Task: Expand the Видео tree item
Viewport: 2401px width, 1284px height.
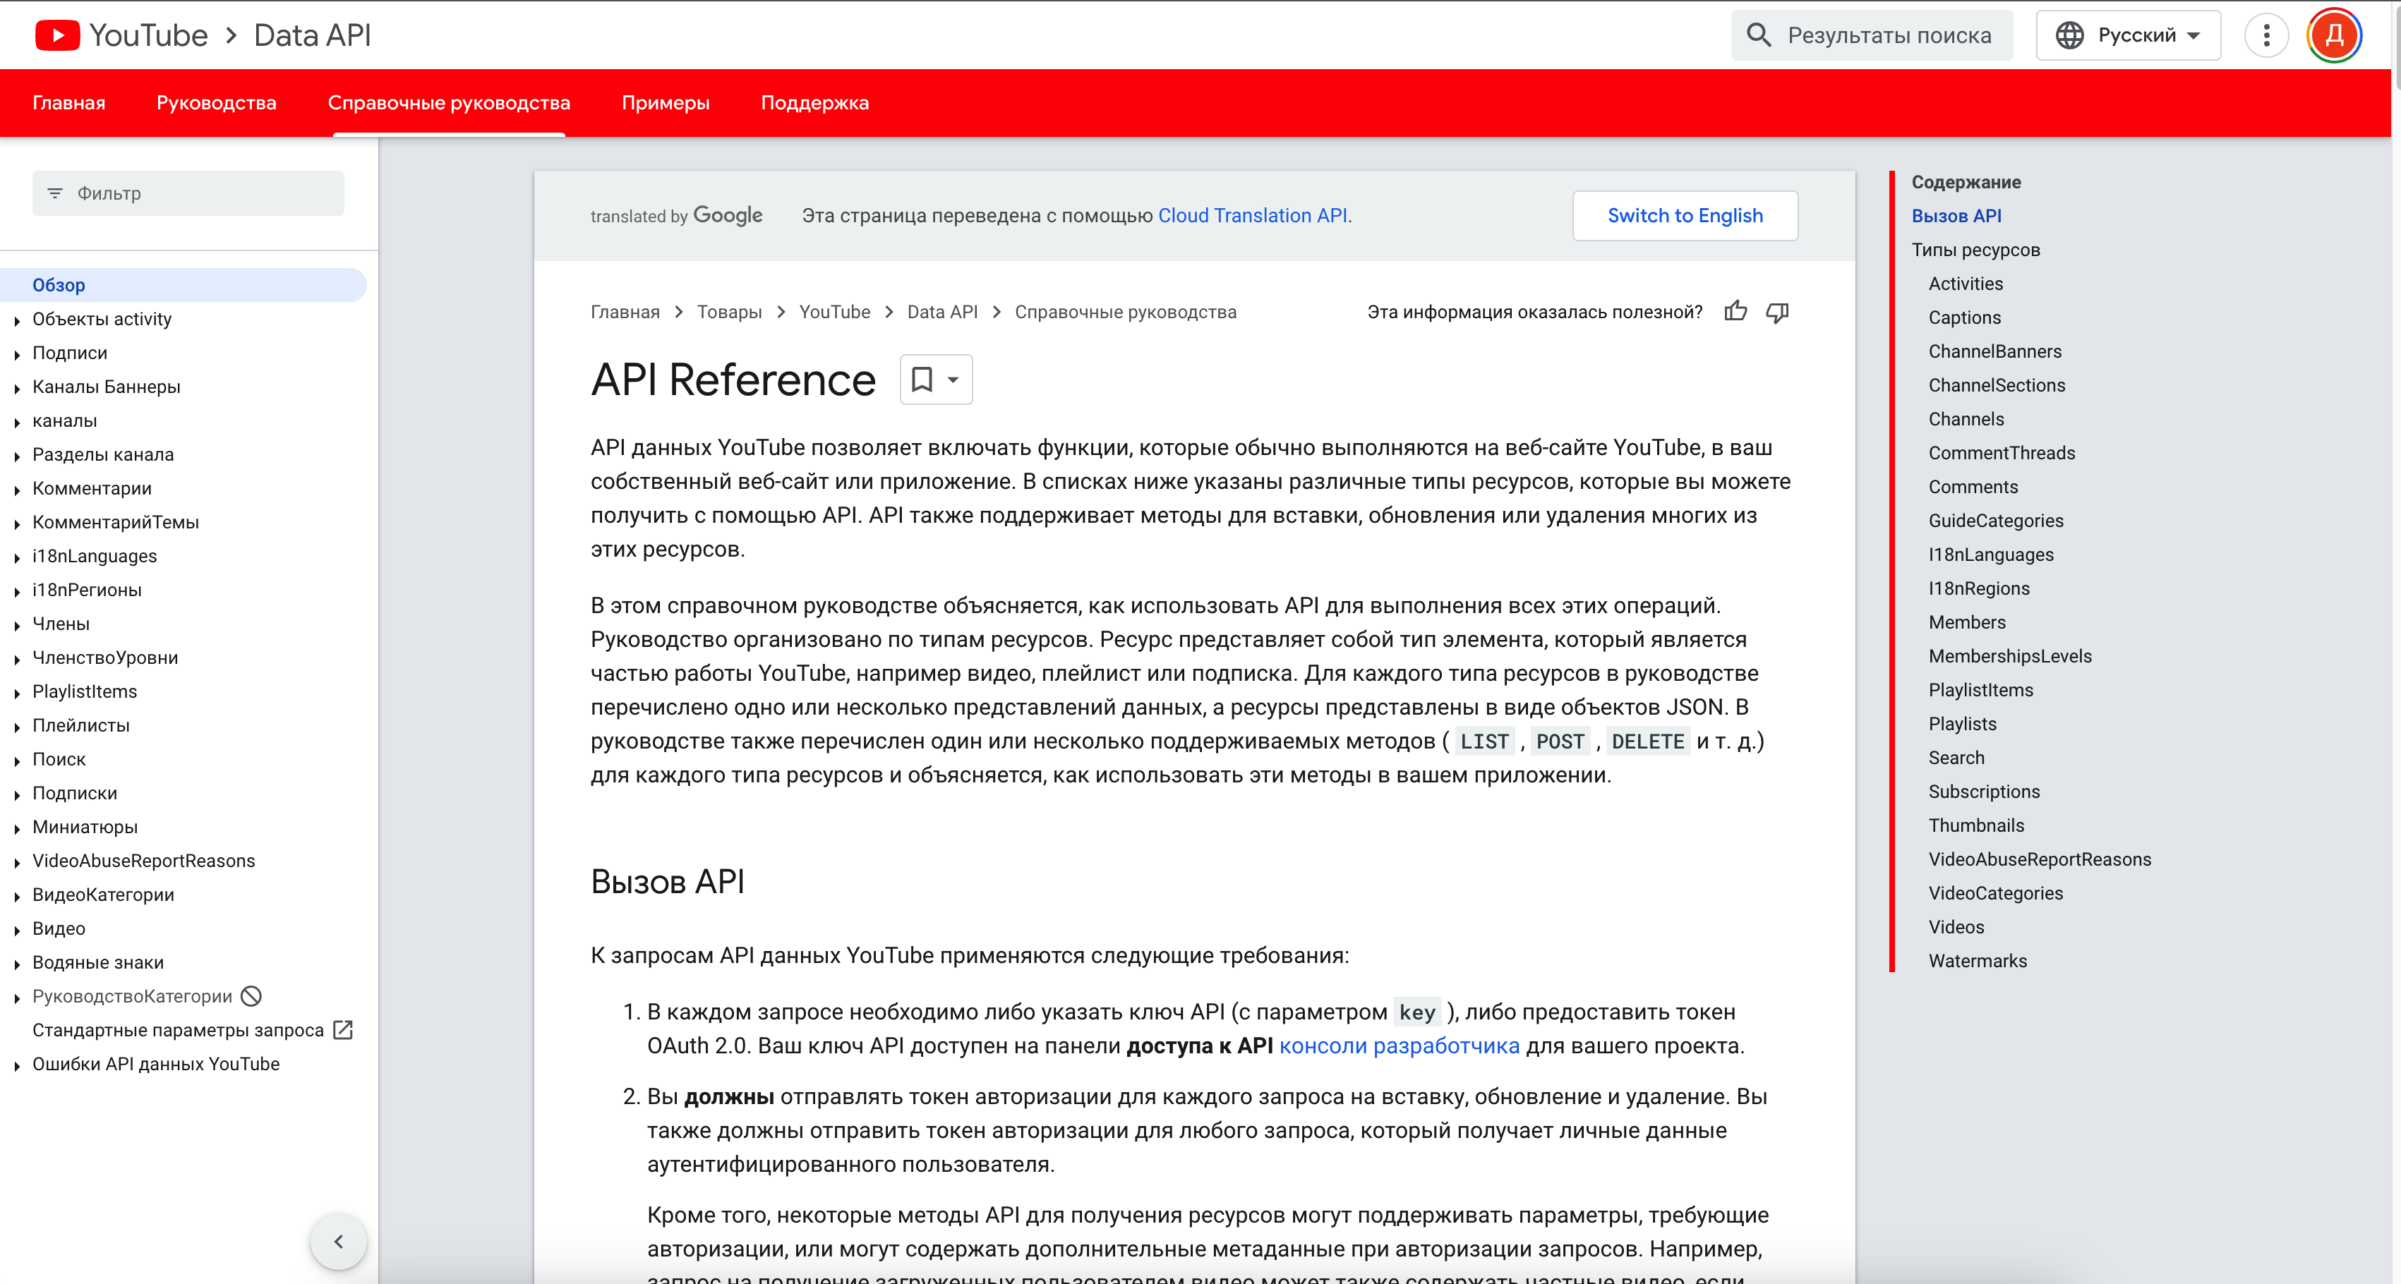Action: click(17, 930)
